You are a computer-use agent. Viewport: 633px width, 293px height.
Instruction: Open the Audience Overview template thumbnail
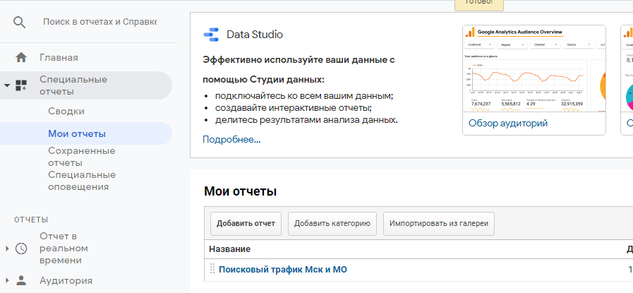coord(534,68)
